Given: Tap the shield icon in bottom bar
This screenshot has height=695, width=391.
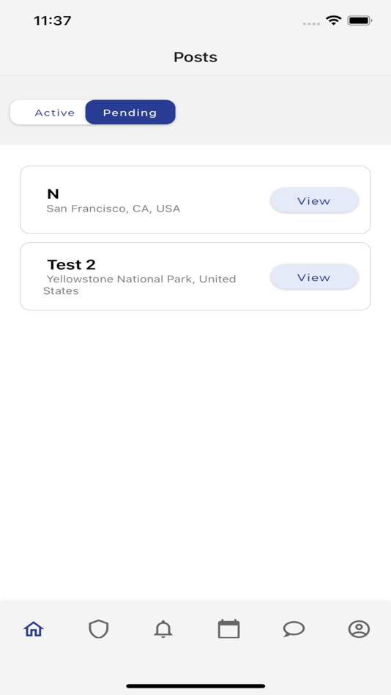Looking at the screenshot, I should (99, 629).
